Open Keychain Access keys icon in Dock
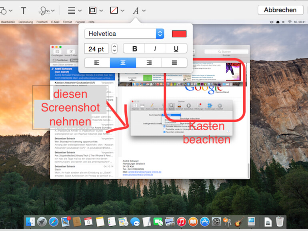 click(228, 222)
